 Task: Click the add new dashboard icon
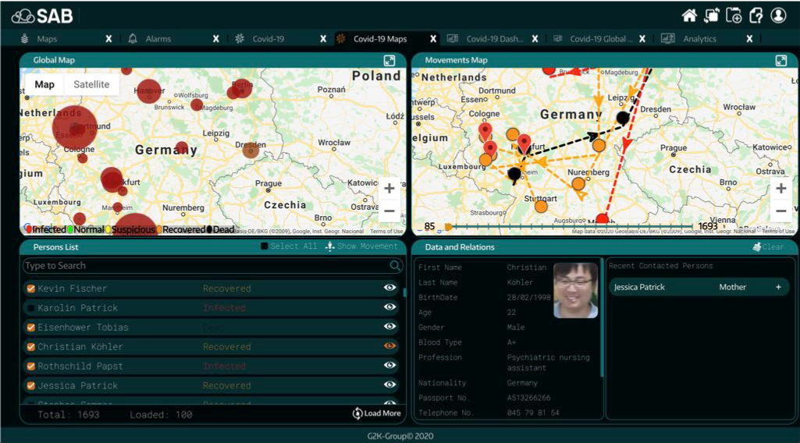tap(734, 16)
